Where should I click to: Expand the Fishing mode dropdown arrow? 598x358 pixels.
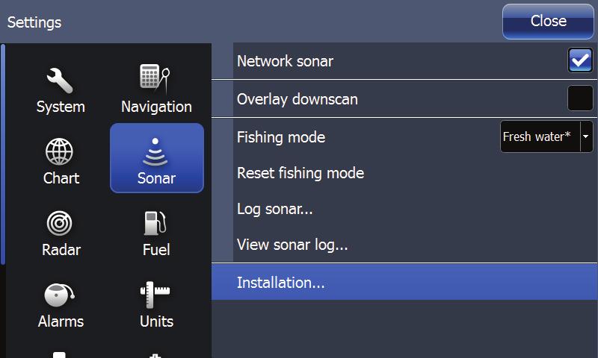(586, 136)
